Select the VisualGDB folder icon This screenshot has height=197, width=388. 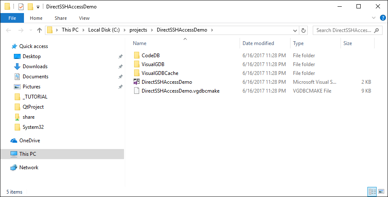click(137, 64)
